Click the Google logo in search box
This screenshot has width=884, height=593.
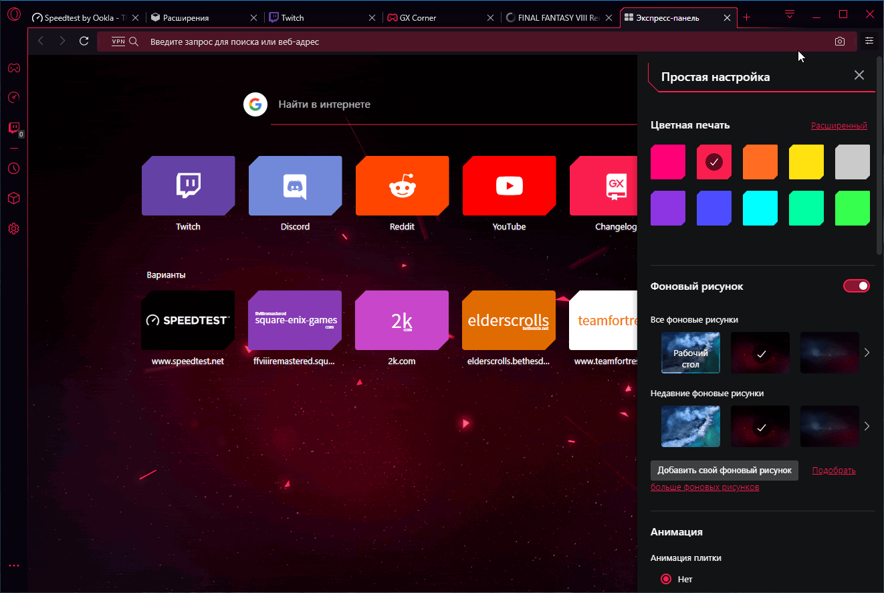[255, 104]
